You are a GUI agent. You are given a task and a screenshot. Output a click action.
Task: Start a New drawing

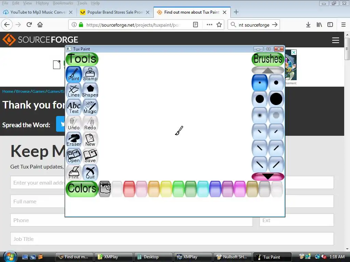(90, 140)
